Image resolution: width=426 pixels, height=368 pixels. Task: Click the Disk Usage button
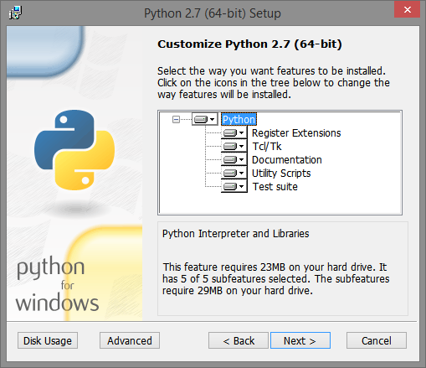pos(48,340)
